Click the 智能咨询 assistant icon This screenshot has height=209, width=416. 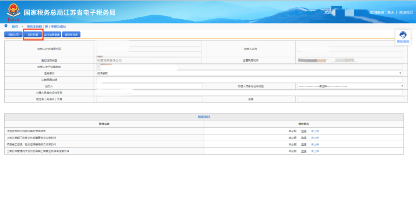pos(403,37)
